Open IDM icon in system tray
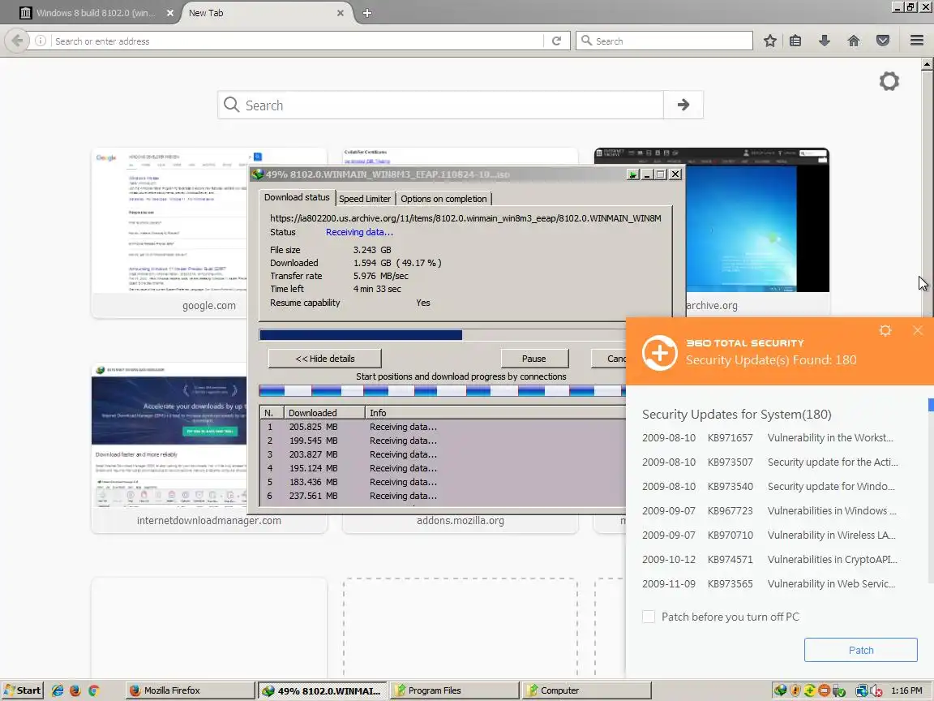Screen dimensions: 934x701 (780, 690)
